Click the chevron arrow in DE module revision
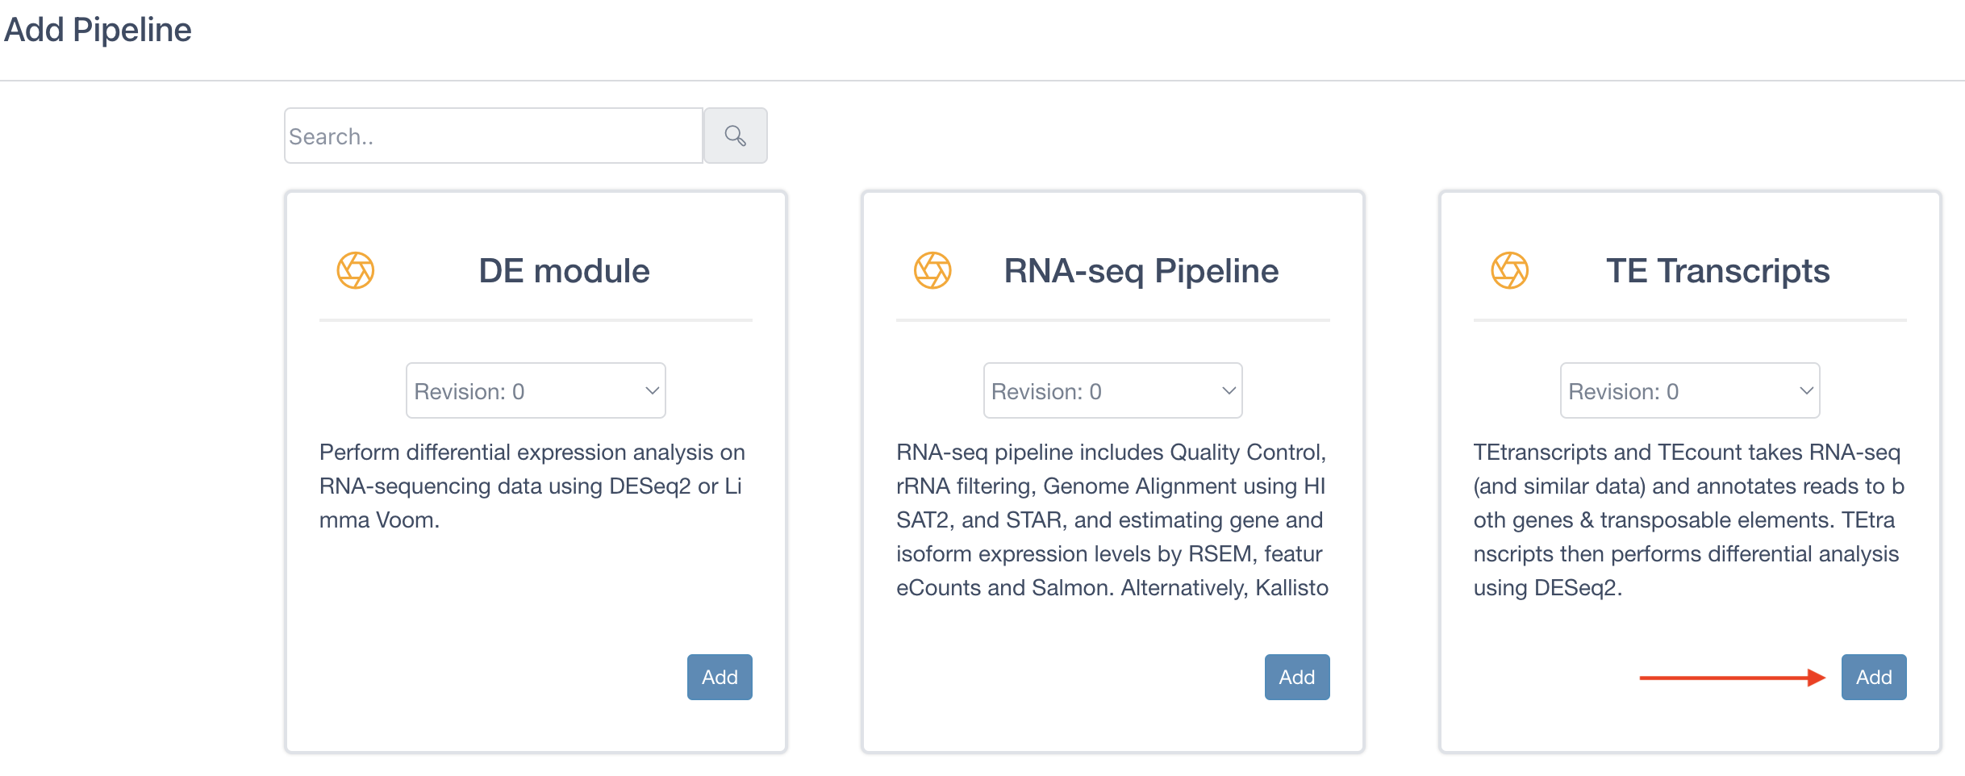Viewport: 1965px width, 776px height. (652, 390)
